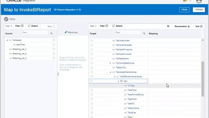Click the Source Detach label

[x=35, y=26]
